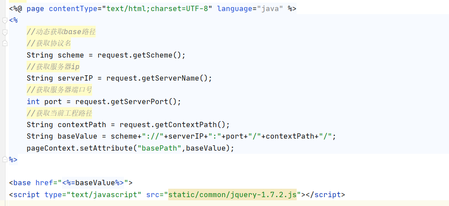This screenshot has height=206, width=449.
Task: Click the "text/html;charset=UTF-8" string value
Action: [157, 9]
